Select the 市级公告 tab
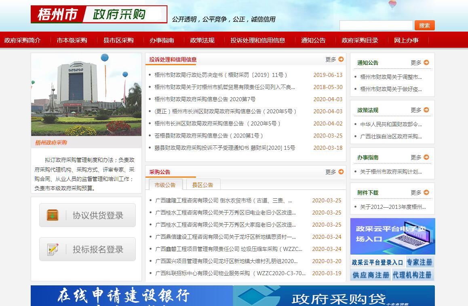The image size is (468, 306). tap(165, 185)
